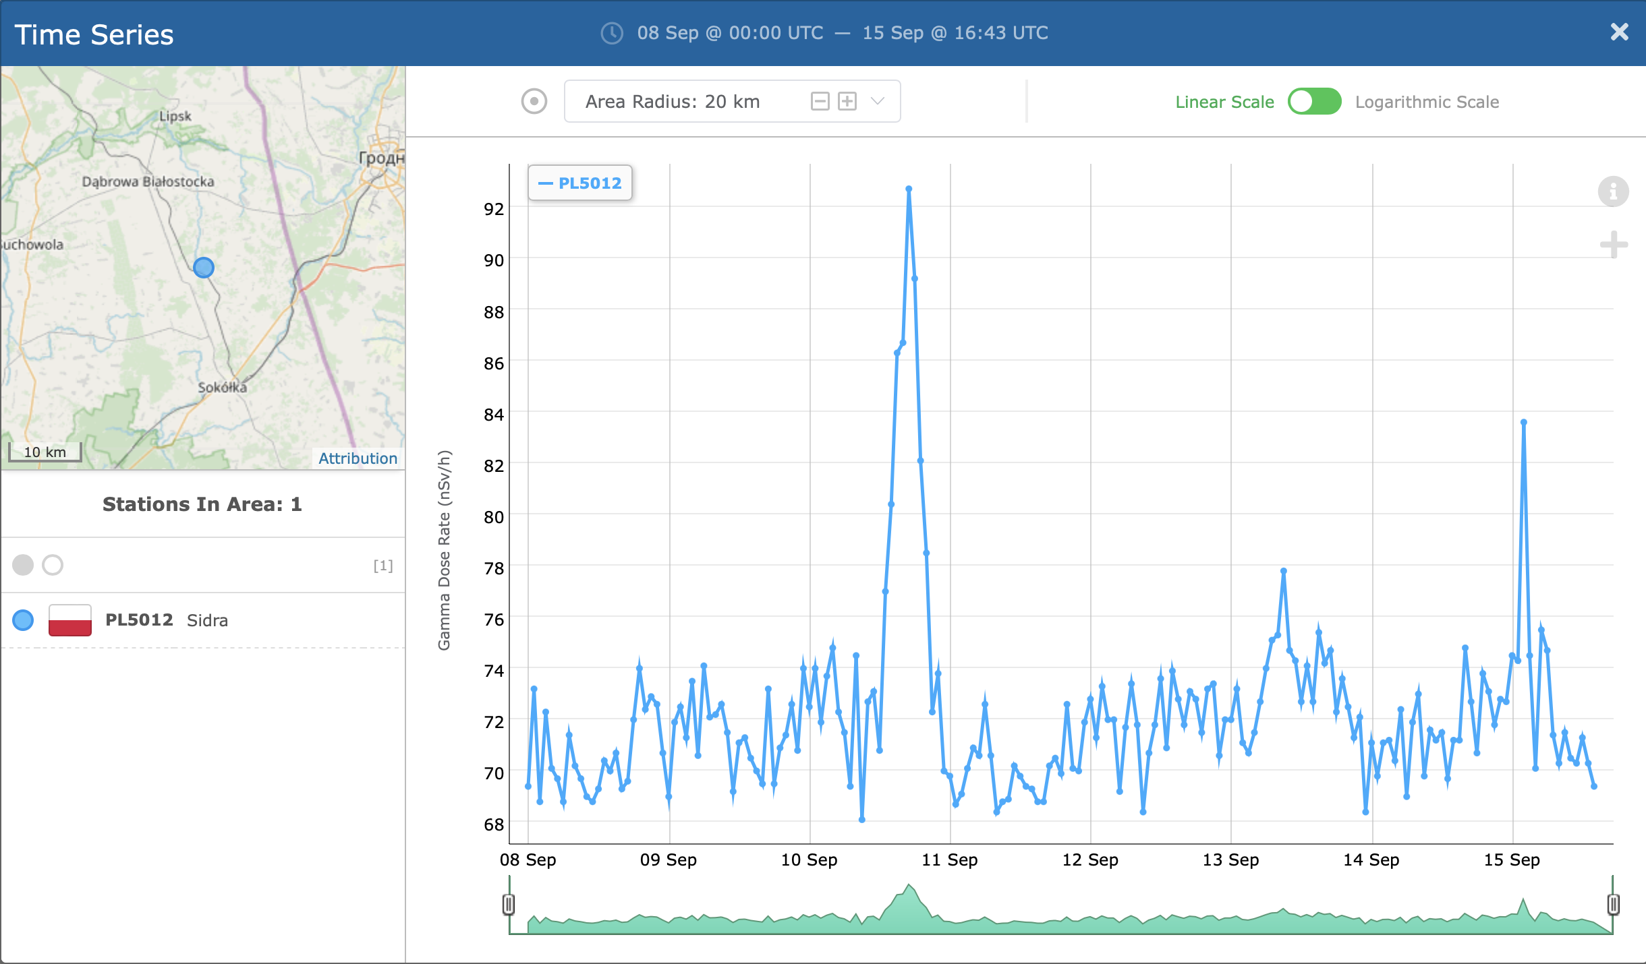Expand the Area Radius dropdown chevron
The height and width of the screenshot is (964, 1646).
(x=878, y=102)
